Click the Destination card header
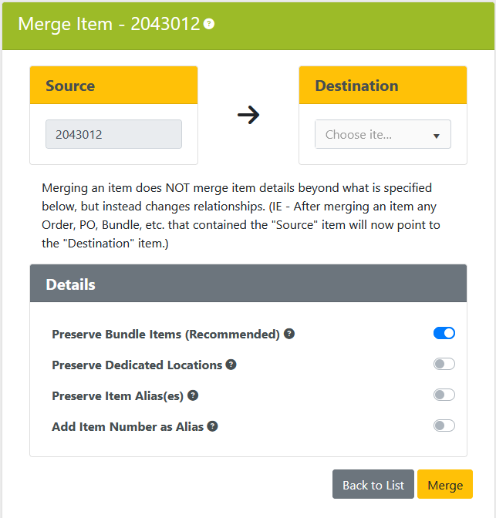 click(383, 86)
